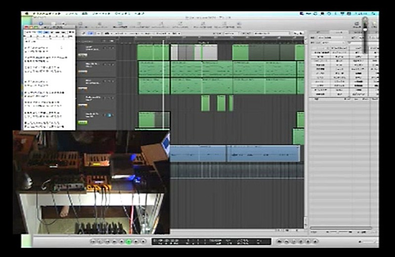
Task: Open the Snap dropdown above the arrange area
Action: coord(232,34)
